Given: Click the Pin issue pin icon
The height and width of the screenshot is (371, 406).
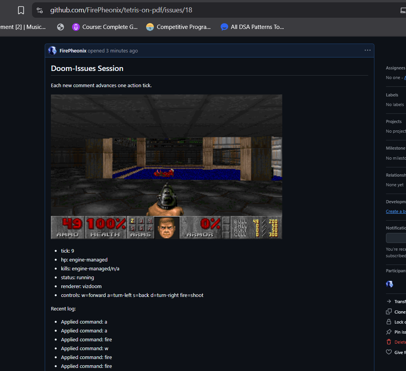Looking at the screenshot, I should 389,332.
